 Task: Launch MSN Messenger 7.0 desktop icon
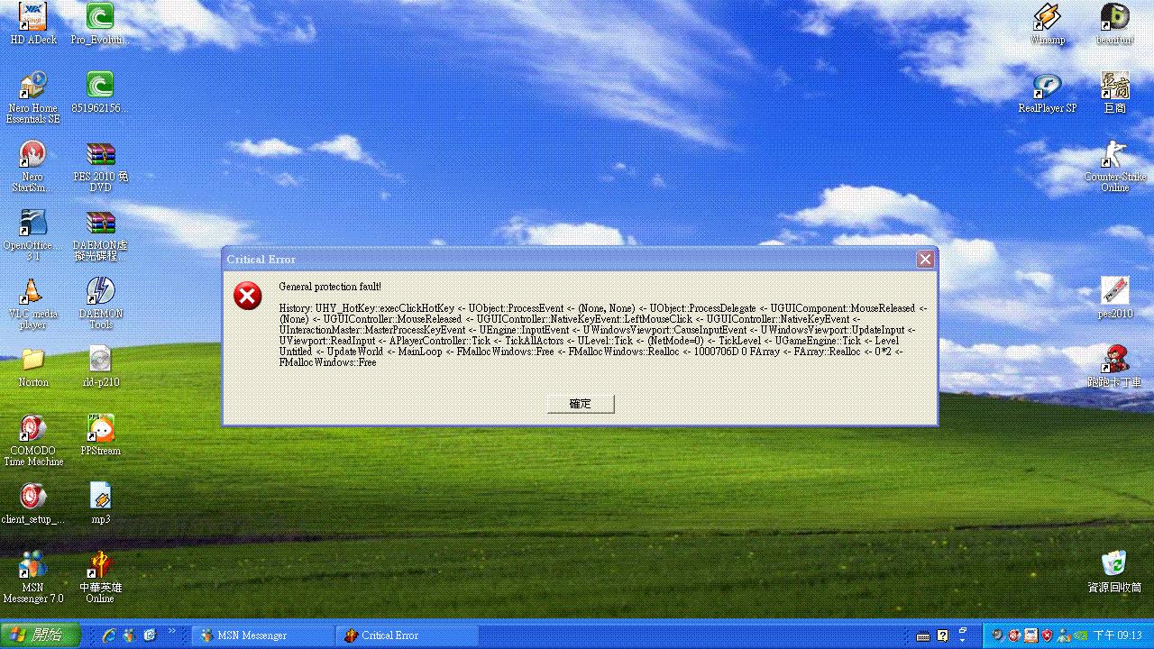[33, 578]
